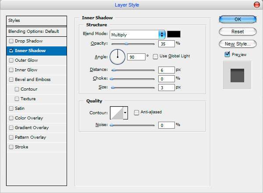263x193 pixels.
Task: Select the Outer Glow style label
Action: (x=26, y=60)
